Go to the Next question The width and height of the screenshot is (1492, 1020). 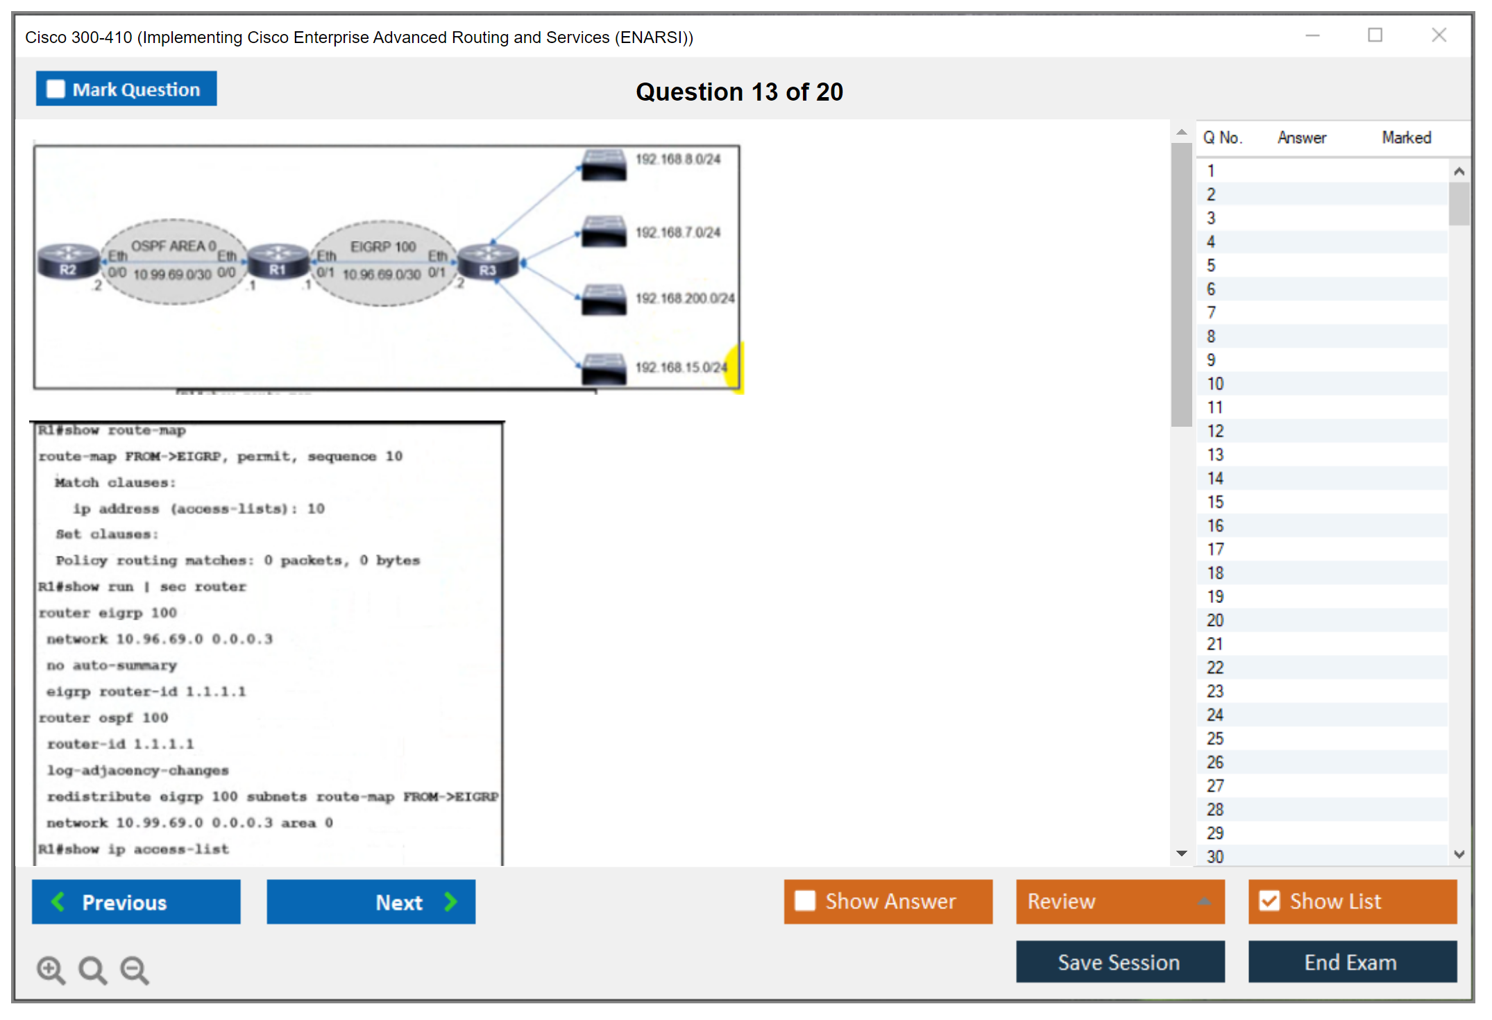click(x=371, y=901)
